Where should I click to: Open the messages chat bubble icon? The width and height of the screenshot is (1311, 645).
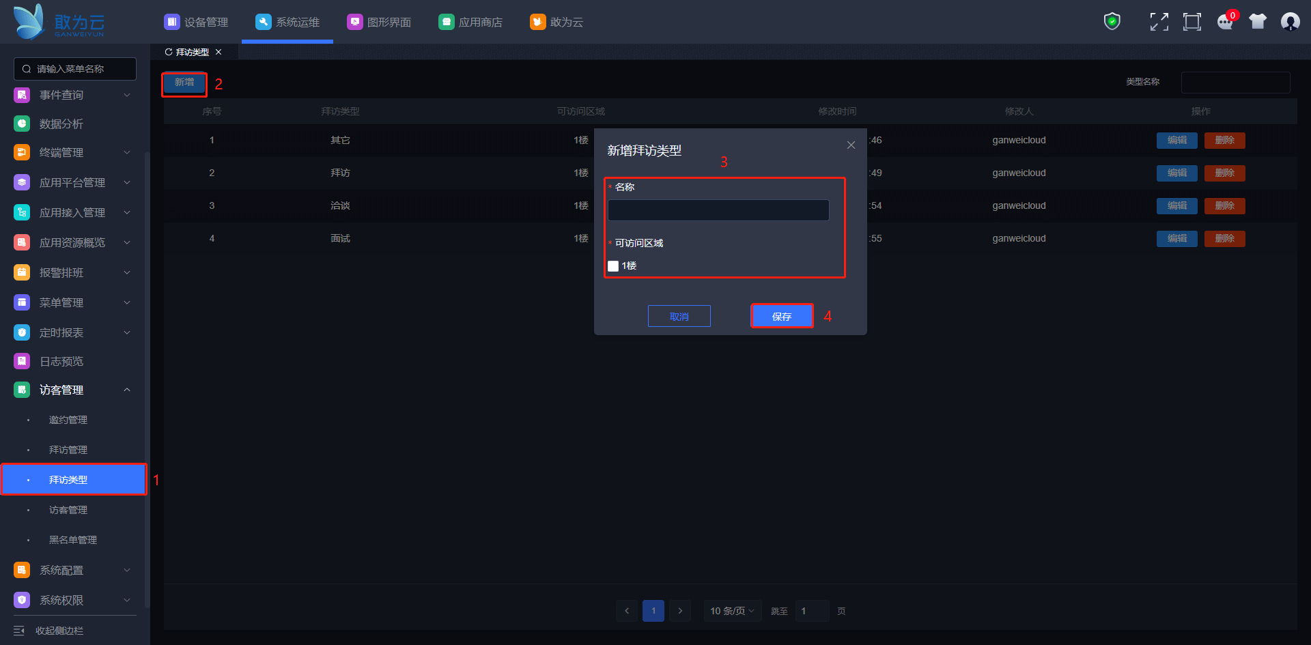(x=1226, y=22)
